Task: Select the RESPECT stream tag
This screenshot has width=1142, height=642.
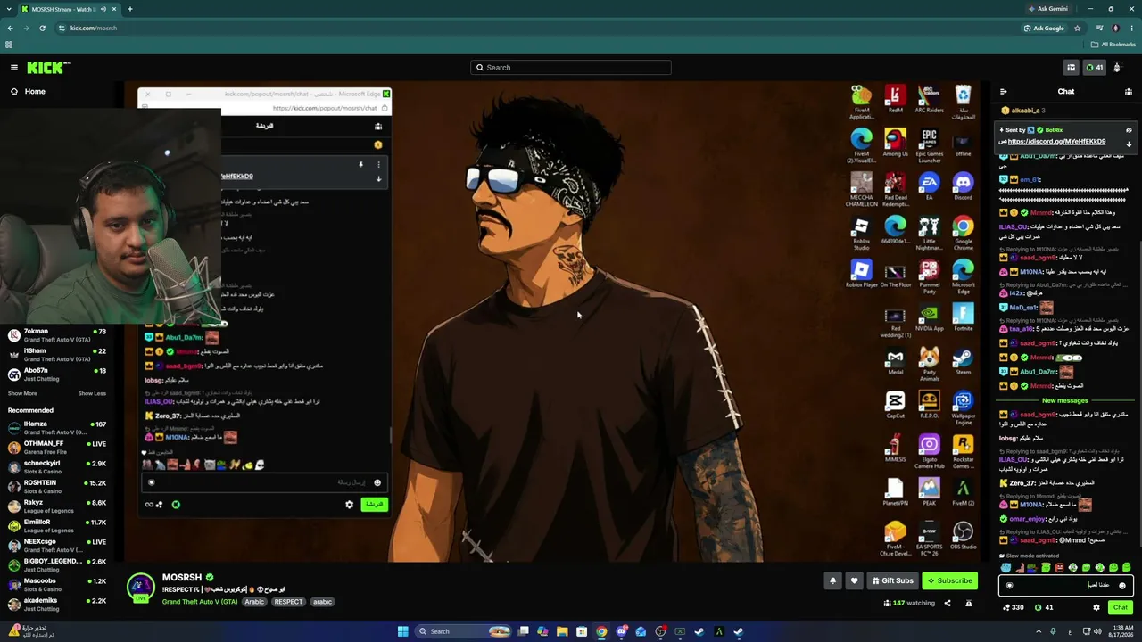Action: [288, 602]
